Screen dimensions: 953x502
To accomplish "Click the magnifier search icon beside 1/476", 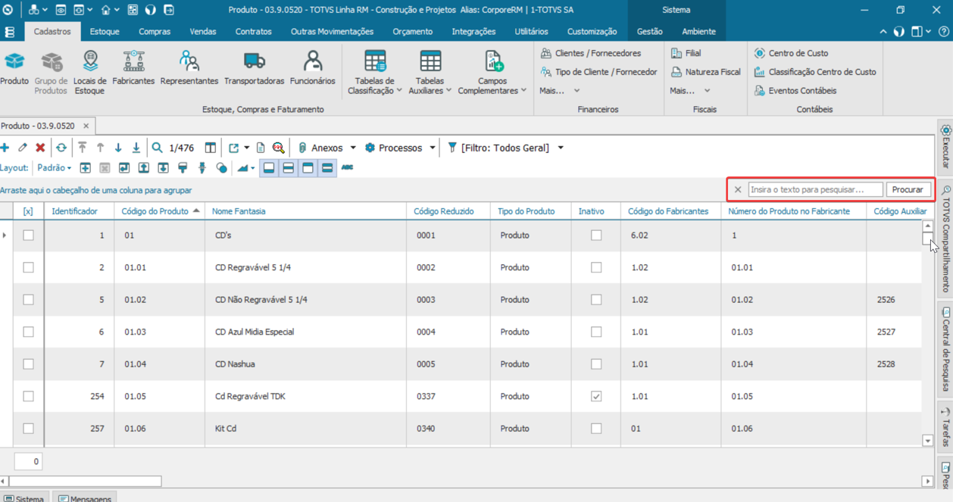I will pyautogui.click(x=157, y=148).
